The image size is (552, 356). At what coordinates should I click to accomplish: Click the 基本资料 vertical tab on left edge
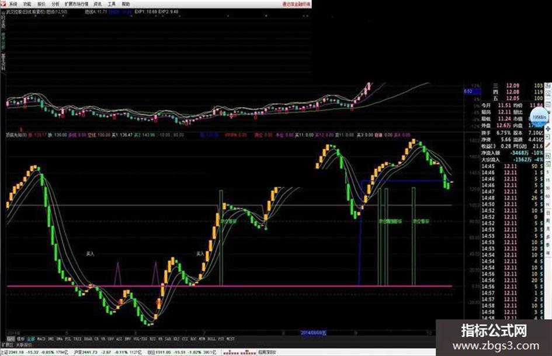point(3,63)
